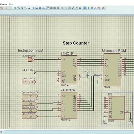Select the 74HC161 counter chip
134x134 pixels.
pyautogui.click(x=69, y=70)
